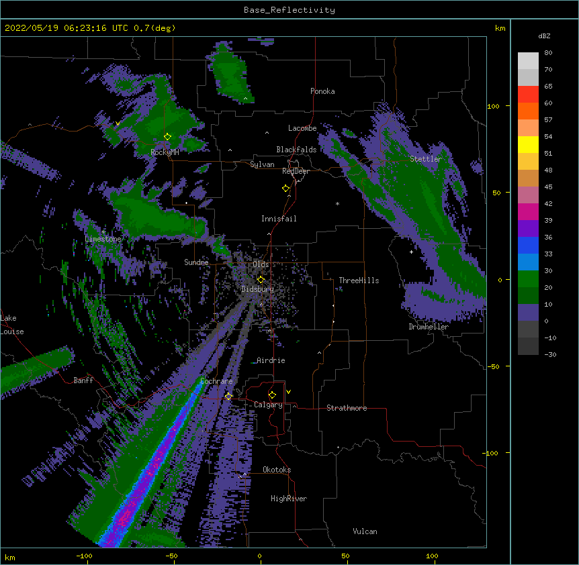Image resolution: width=579 pixels, height=565 pixels.
Task: Click the Sundre town label
Action: [196, 262]
